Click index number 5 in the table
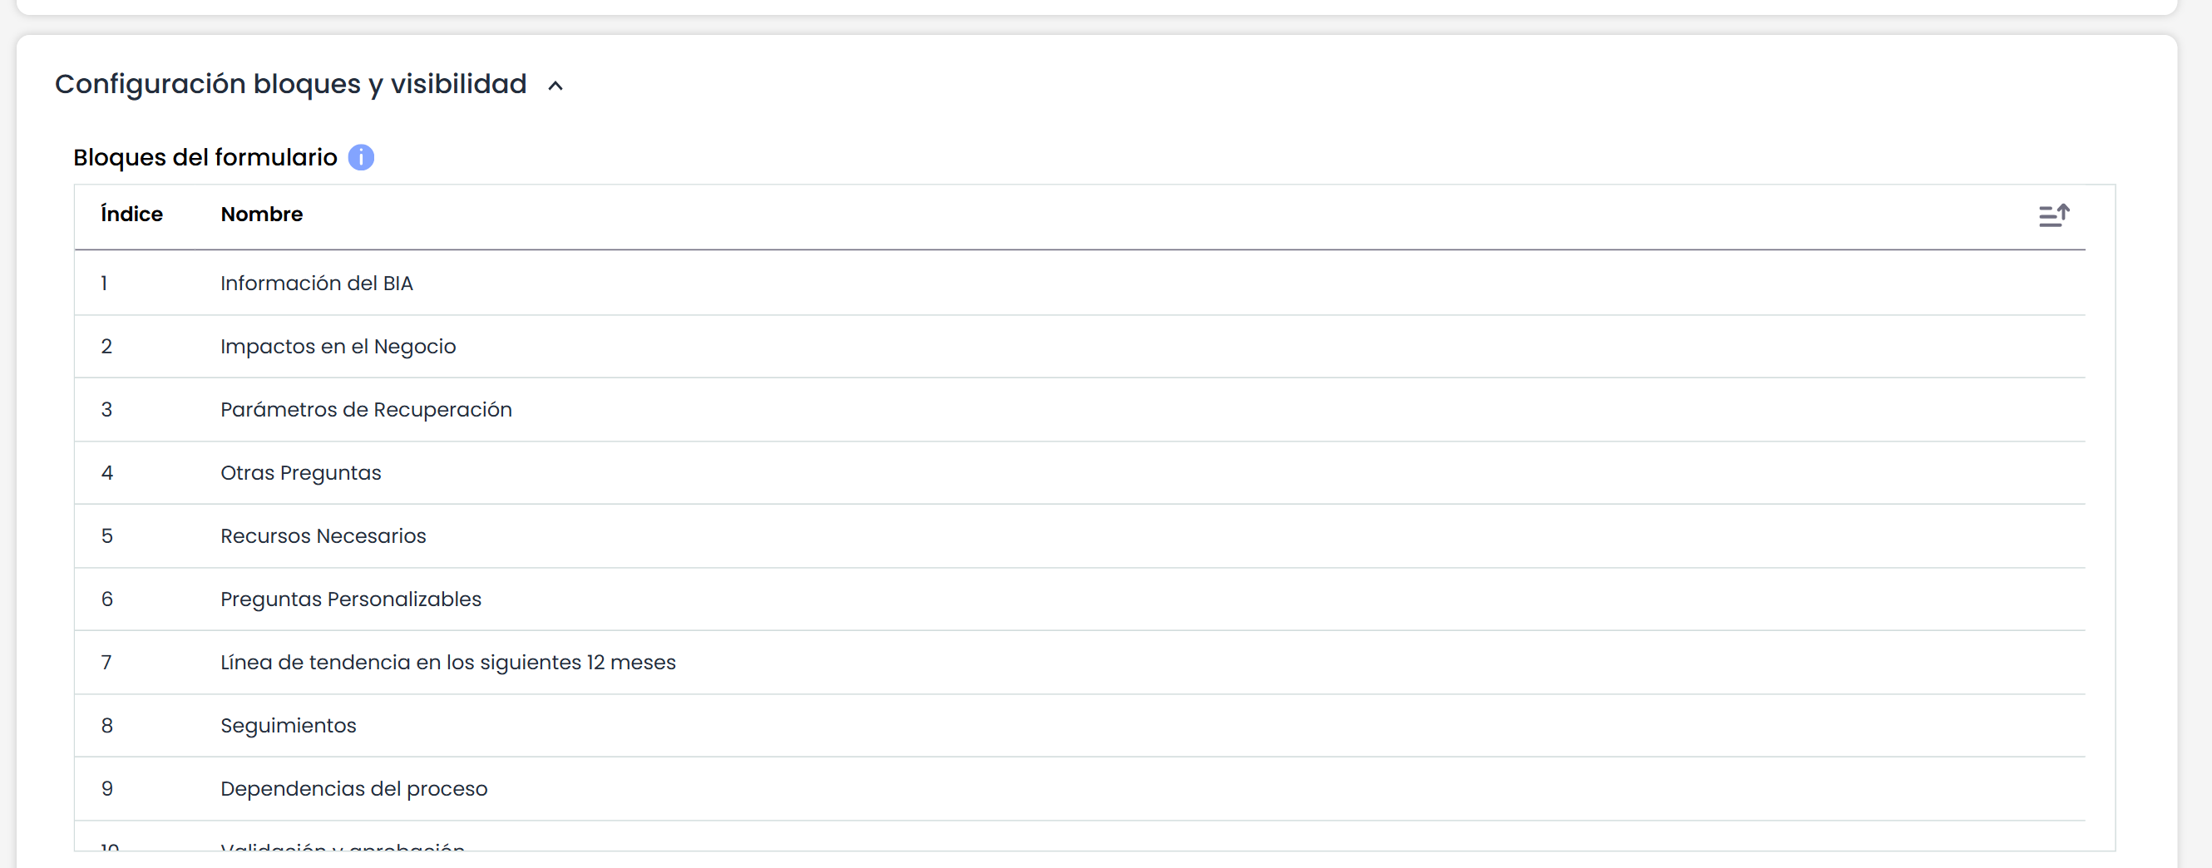The height and width of the screenshot is (868, 2212). click(x=106, y=535)
